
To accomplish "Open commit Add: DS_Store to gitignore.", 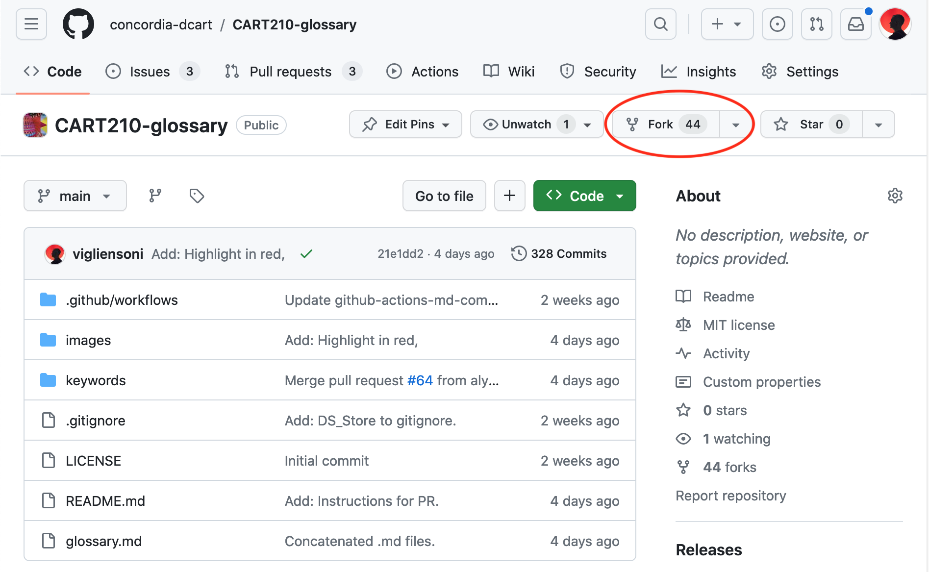I will 370,421.
